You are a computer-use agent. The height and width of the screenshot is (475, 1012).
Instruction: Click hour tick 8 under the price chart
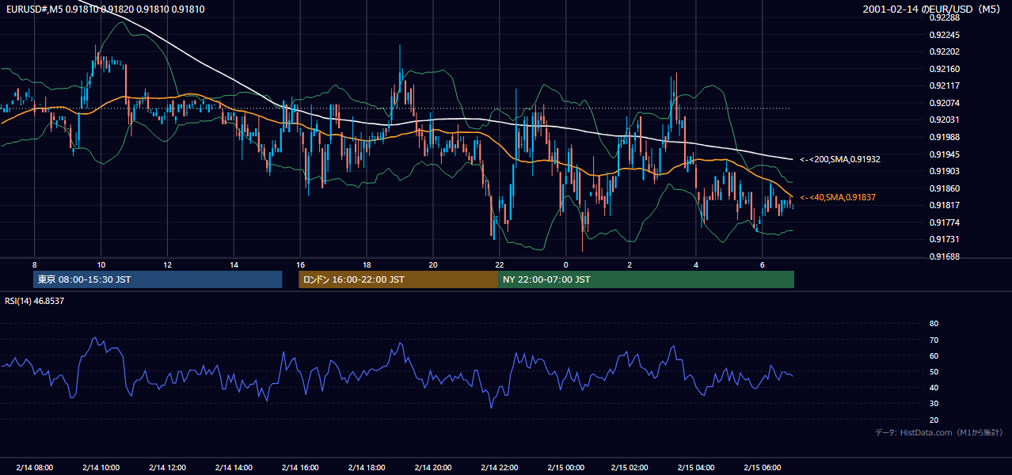click(34, 264)
